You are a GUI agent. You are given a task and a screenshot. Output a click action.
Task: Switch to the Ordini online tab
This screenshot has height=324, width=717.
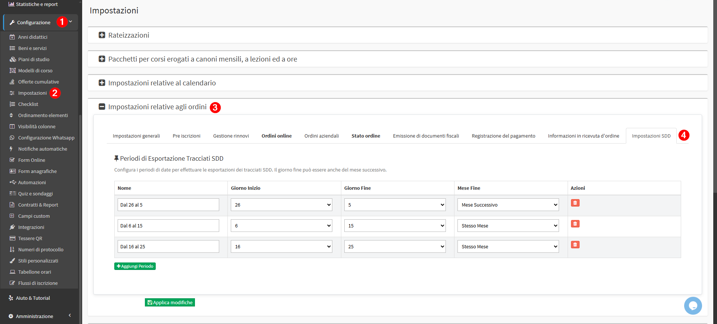276,136
